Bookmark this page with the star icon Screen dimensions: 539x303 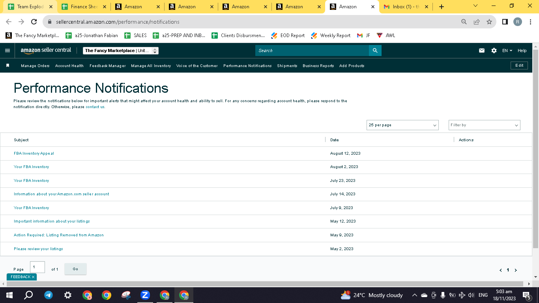pyautogui.click(x=489, y=22)
